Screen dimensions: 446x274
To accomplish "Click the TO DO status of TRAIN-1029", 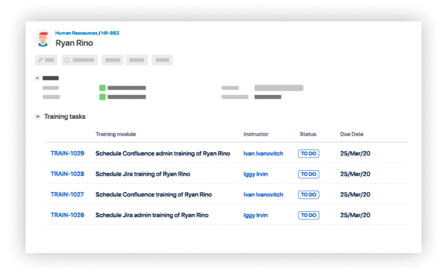I will tap(309, 154).
